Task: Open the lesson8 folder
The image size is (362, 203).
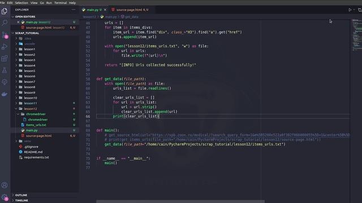Action: [x=29, y=87]
